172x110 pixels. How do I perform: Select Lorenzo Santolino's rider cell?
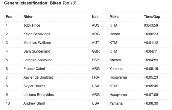[38, 60]
